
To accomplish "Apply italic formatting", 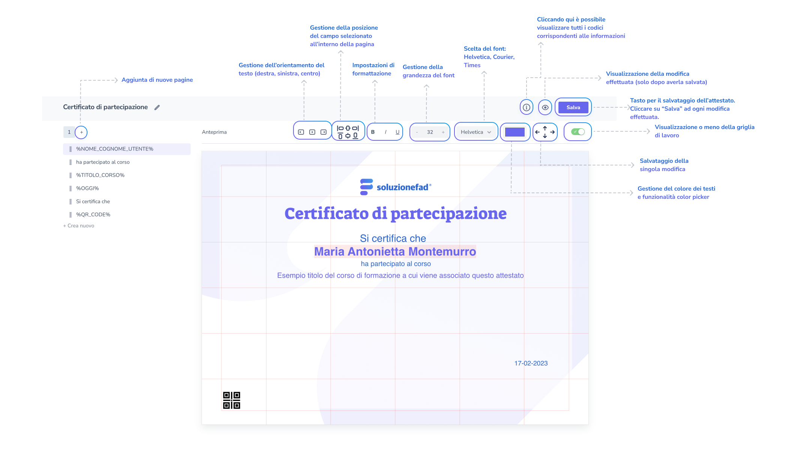I will pos(385,132).
